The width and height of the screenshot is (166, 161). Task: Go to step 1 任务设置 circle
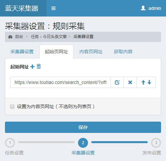tap(10, 143)
